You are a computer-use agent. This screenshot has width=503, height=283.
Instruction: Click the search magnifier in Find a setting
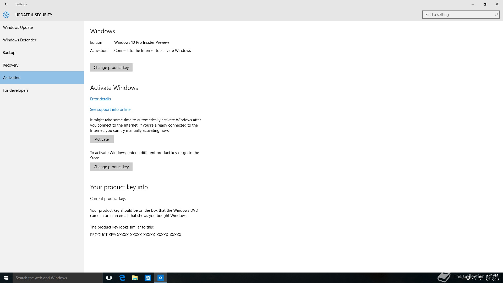(496, 15)
